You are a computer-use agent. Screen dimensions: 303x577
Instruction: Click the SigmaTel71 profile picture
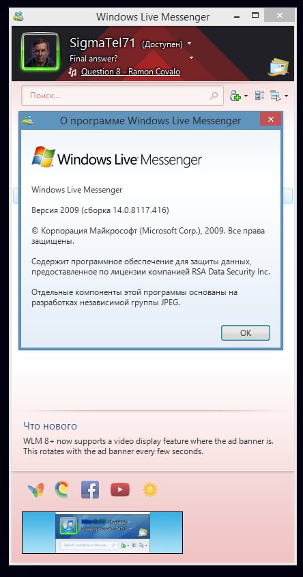click(40, 52)
